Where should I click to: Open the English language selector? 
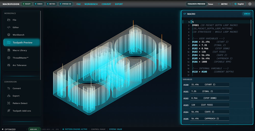click(x=239, y=4)
